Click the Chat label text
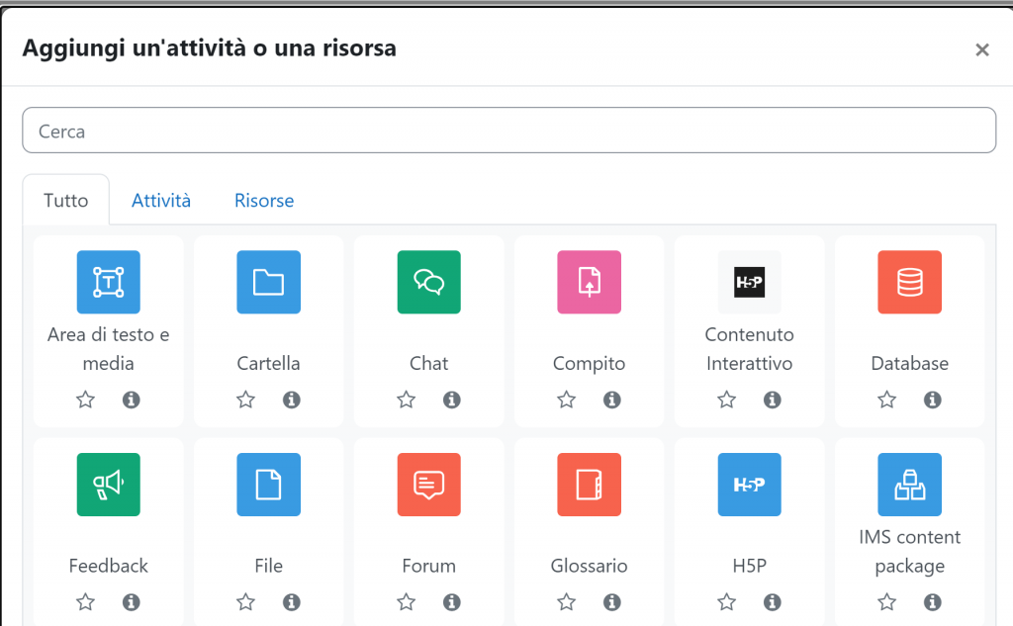 click(x=429, y=363)
